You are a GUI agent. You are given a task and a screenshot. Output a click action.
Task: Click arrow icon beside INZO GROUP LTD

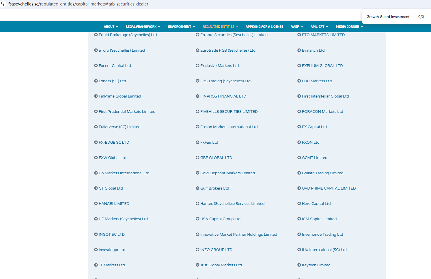click(x=197, y=250)
